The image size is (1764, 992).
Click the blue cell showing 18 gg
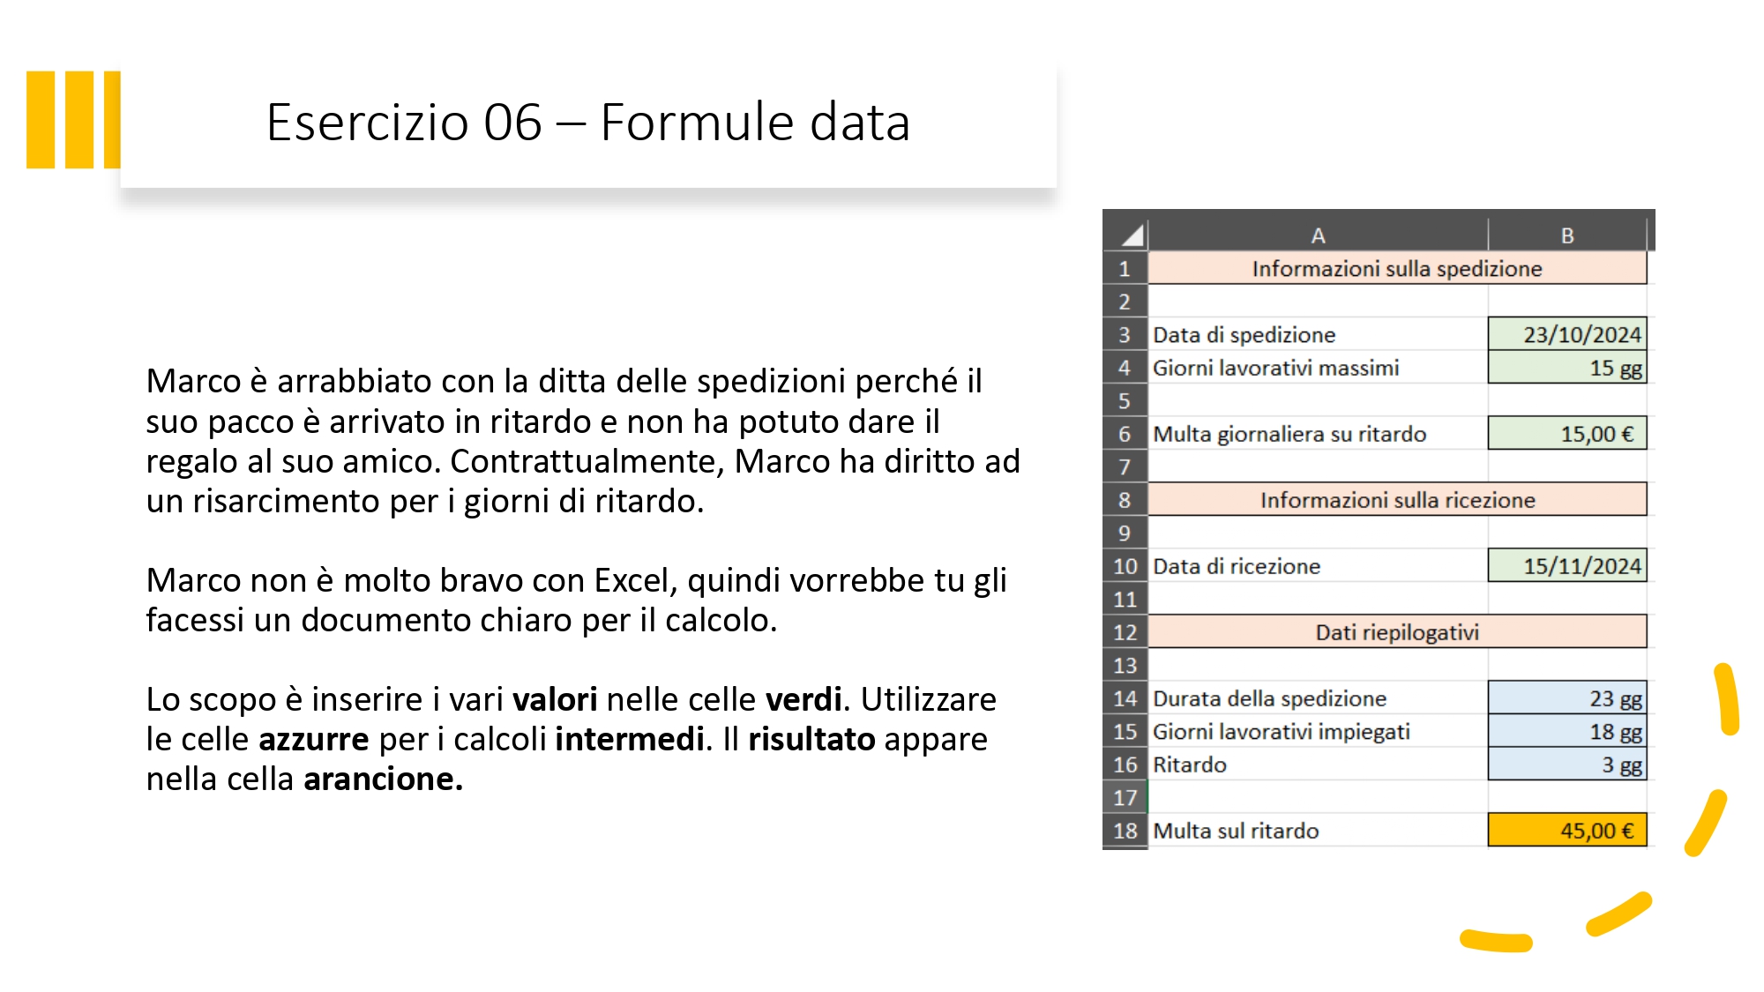coord(1567,732)
